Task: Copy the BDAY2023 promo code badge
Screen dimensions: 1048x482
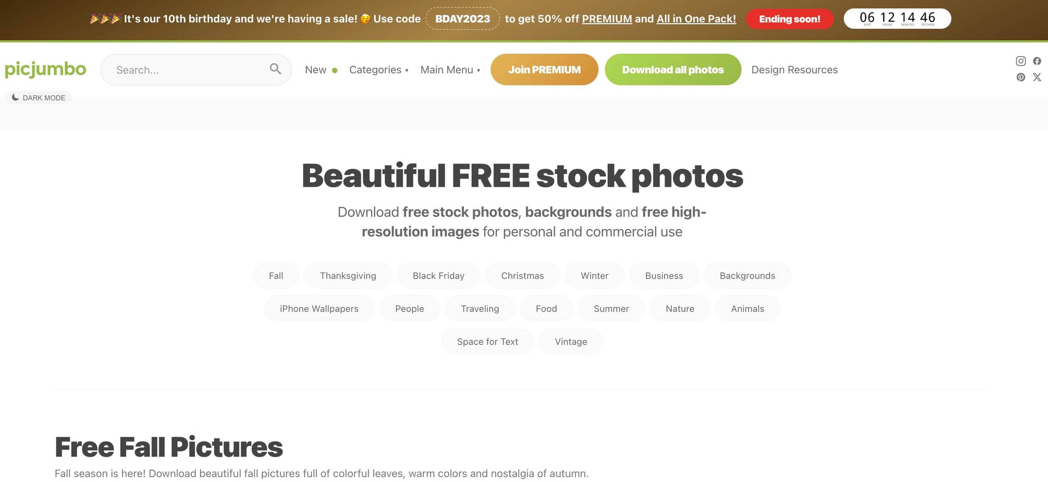Action: point(463,19)
